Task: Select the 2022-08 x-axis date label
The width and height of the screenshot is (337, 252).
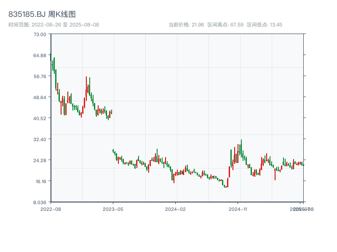Action: pyautogui.click(x=51, y=209)
